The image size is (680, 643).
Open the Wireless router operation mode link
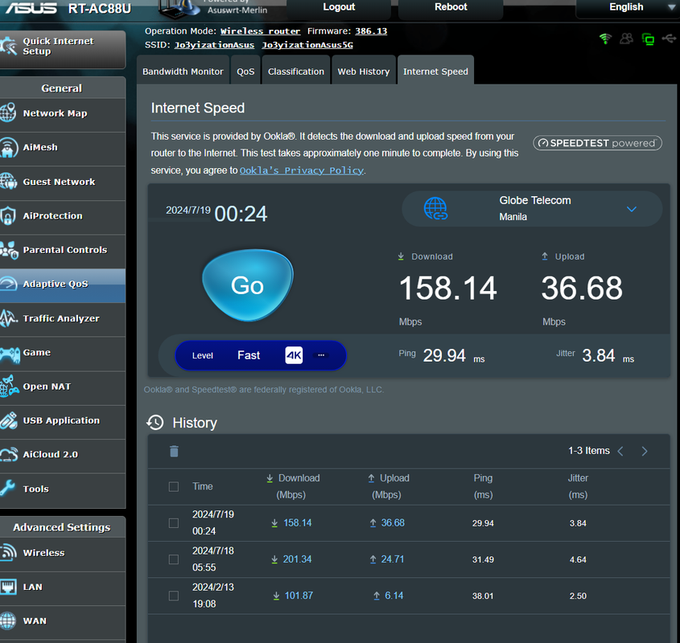pyautogui.click(x=260, y=31)
